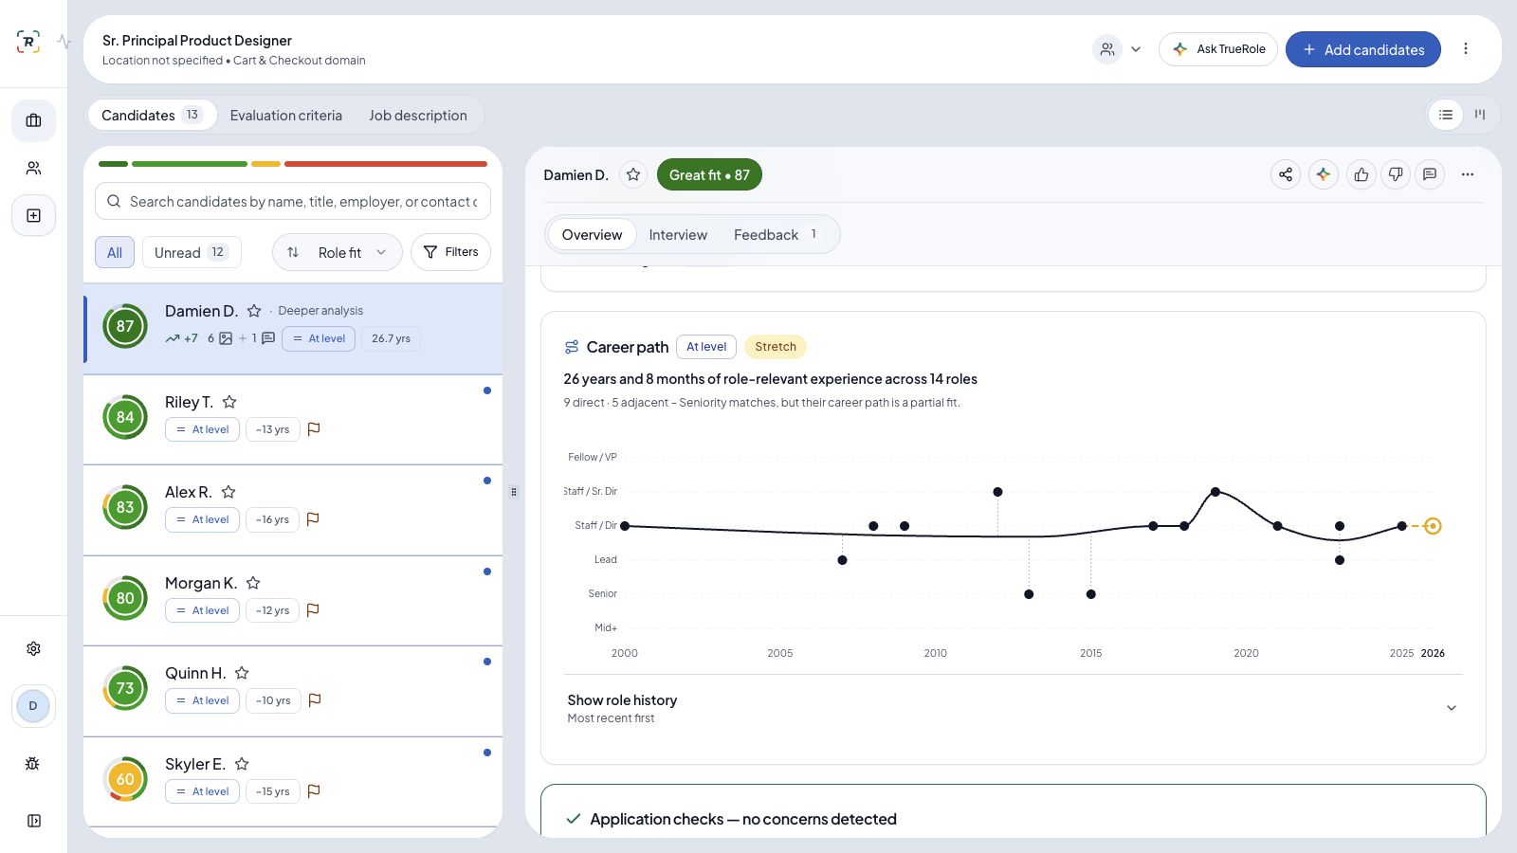
Task: Click the flag icon for Riley T.
Action: tap(314, 429)
